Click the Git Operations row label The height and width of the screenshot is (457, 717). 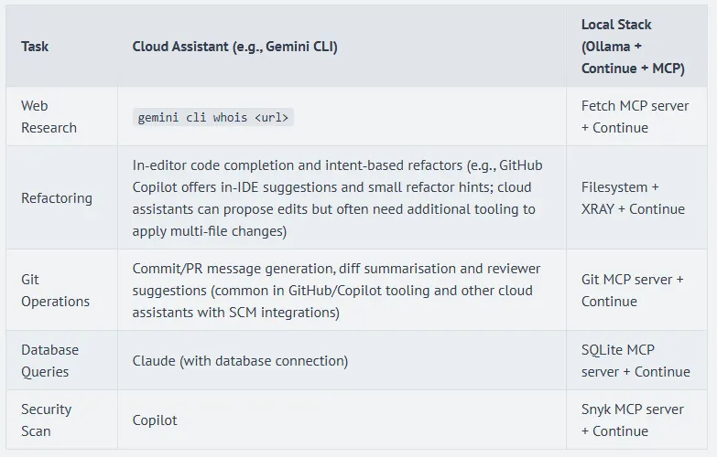click(55, 291)
